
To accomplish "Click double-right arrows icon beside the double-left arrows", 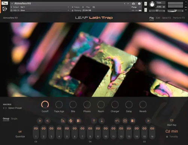I will click(x=40, y=121).
